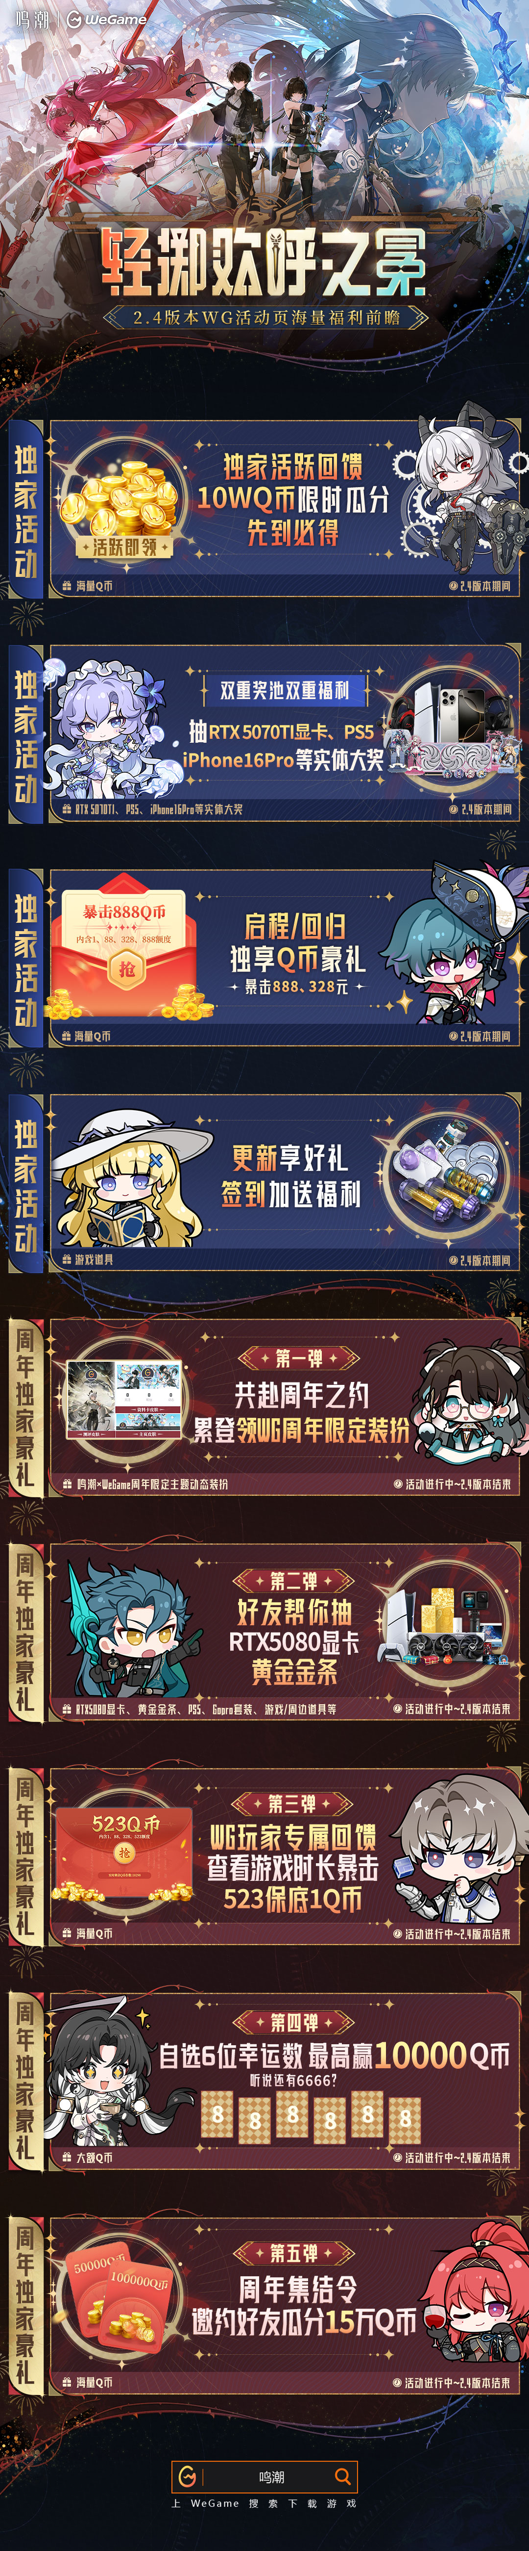Select the 启程/回归 独享Q币豪礼 banner
The height and width of the screenshot is (2551, 529).
pos(285,957)
